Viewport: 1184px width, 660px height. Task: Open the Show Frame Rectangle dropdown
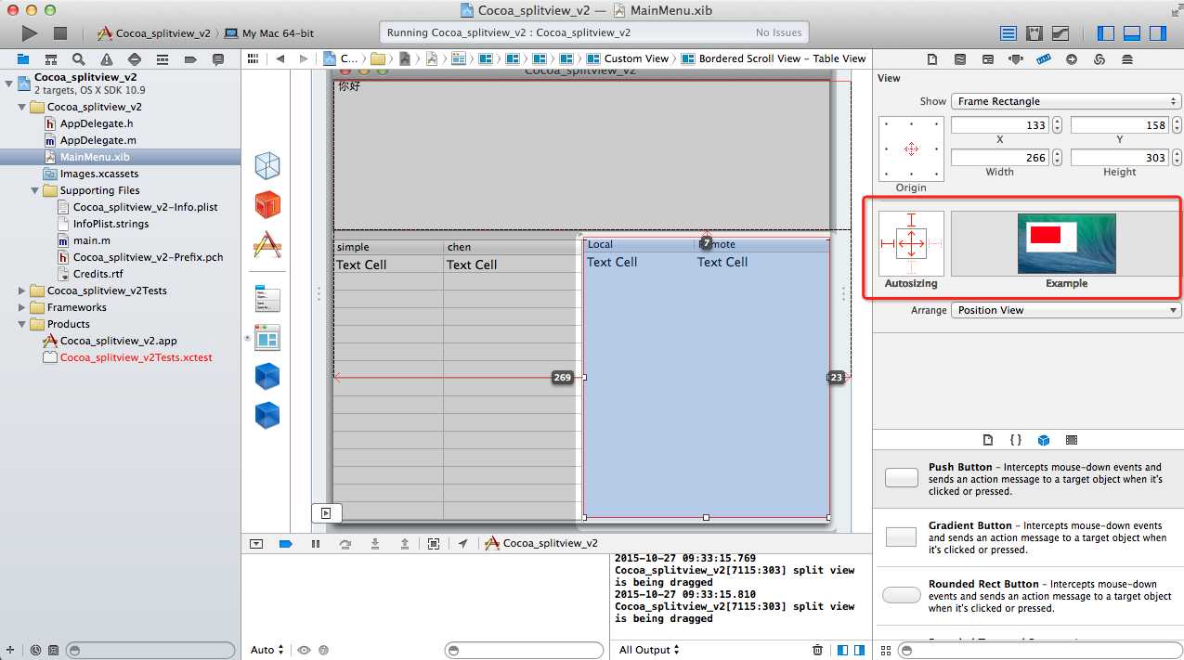1067,101
